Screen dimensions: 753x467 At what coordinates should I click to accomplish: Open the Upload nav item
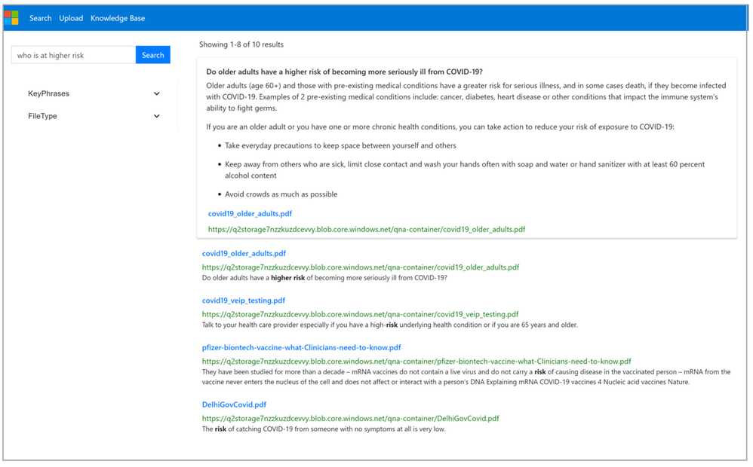coord(71,18)
